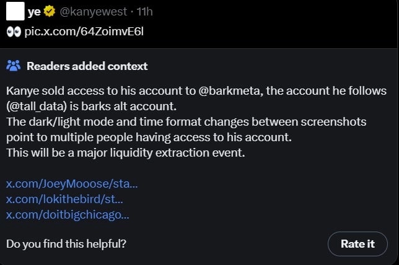Open the x.com/JoeyMooose source link
This screenshot has width=399, height=265.
72,184
